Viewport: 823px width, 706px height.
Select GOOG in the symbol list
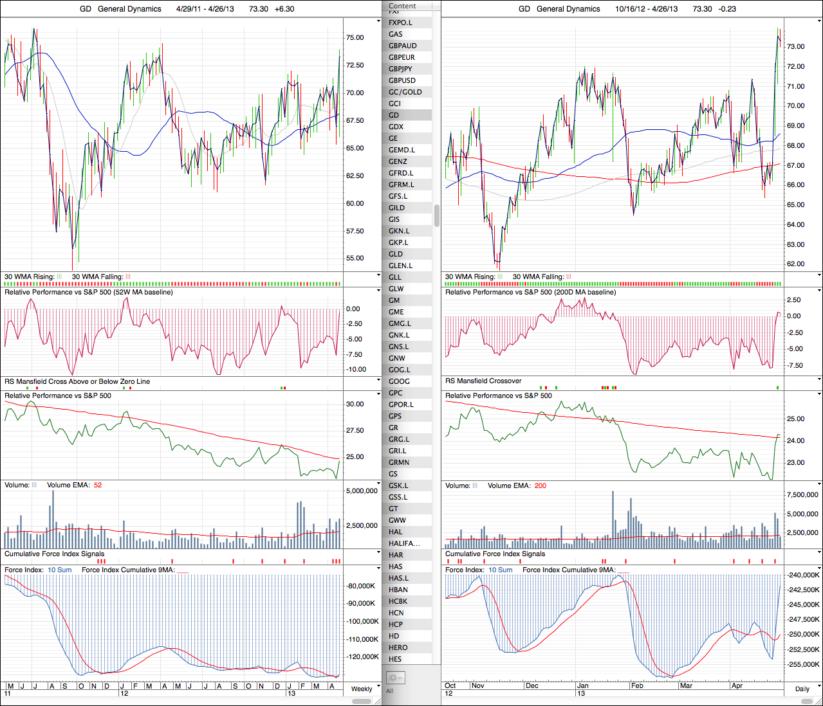(399, 381)
